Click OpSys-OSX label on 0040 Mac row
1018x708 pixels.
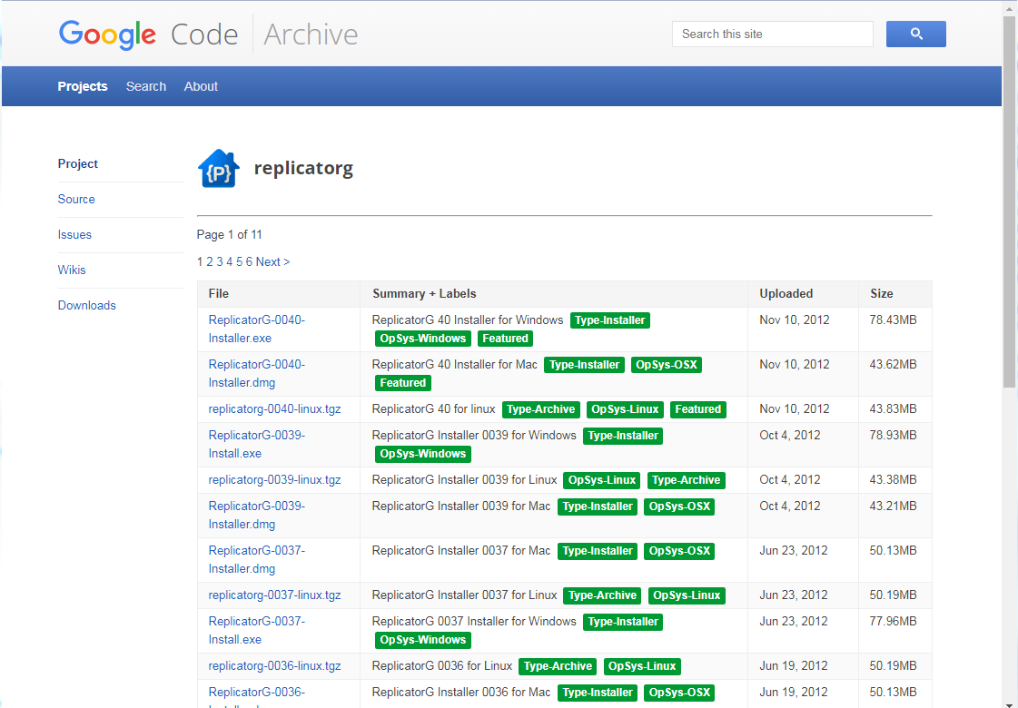667,365
